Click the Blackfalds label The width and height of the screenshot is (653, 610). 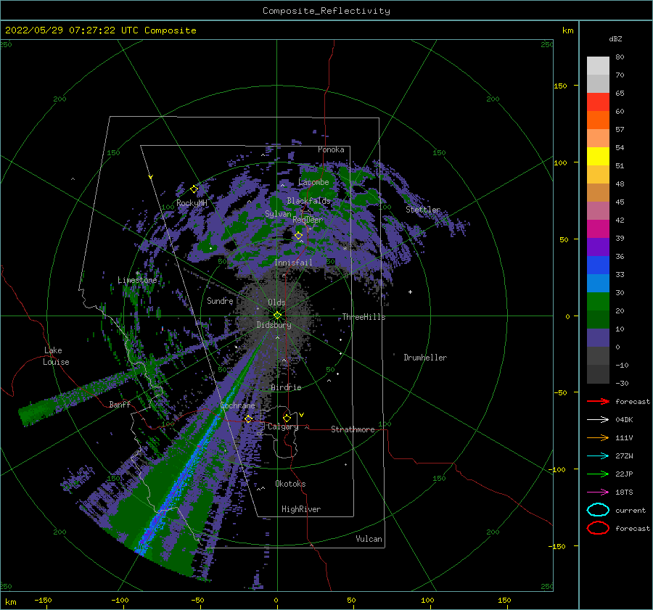pyautogui.click(x=308, y=201)
